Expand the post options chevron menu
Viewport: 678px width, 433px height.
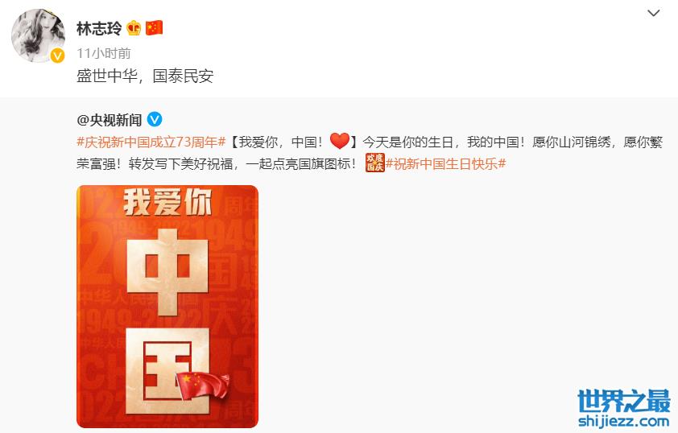(653, 13)
